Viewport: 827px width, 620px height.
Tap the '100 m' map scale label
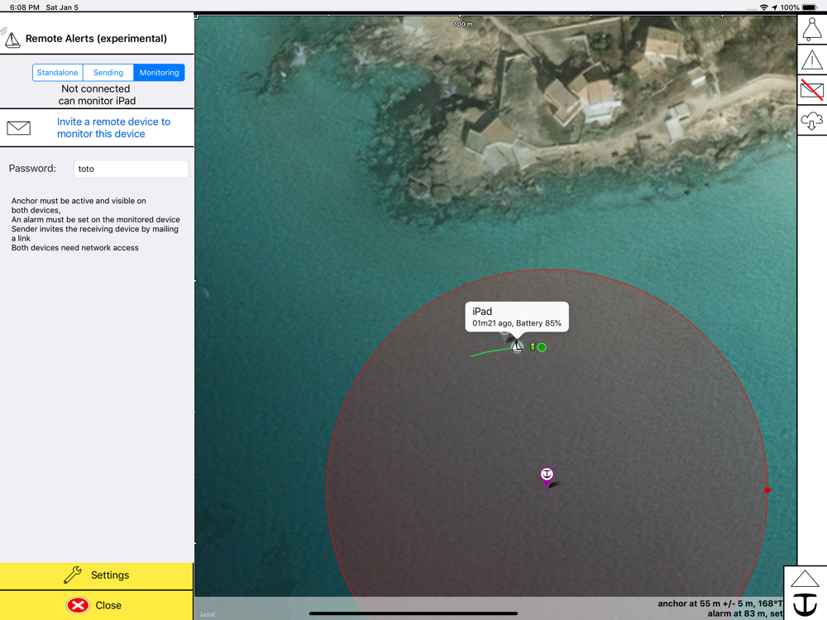point(463,24)
